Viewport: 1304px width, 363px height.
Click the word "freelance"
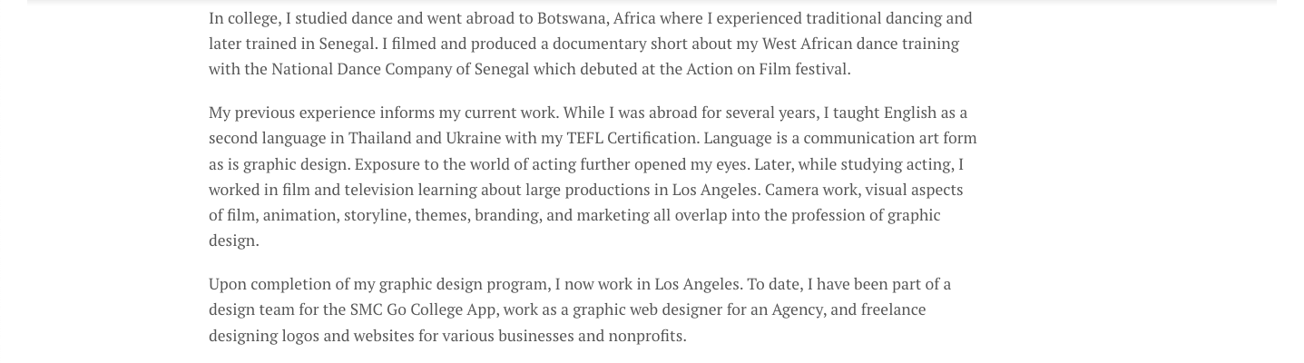coord(893,309)
